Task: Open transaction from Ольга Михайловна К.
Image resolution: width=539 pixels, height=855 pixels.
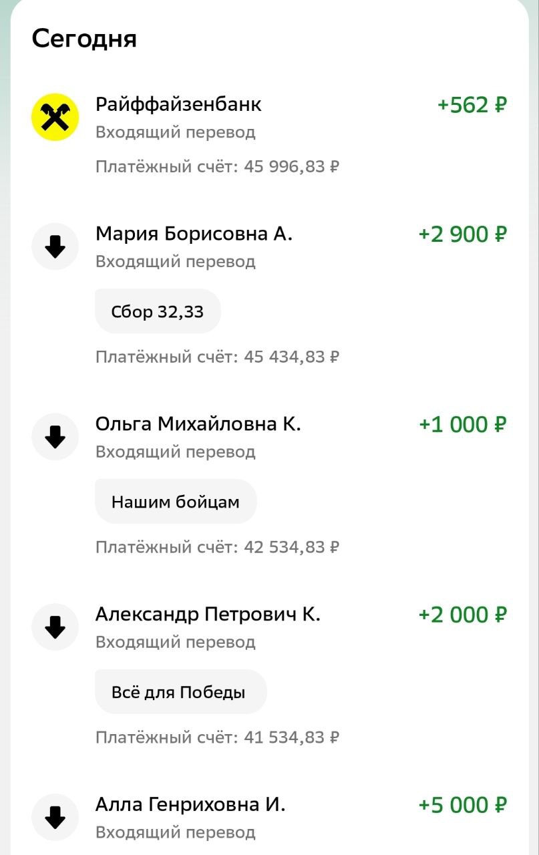Action: (x=198, y=425)
